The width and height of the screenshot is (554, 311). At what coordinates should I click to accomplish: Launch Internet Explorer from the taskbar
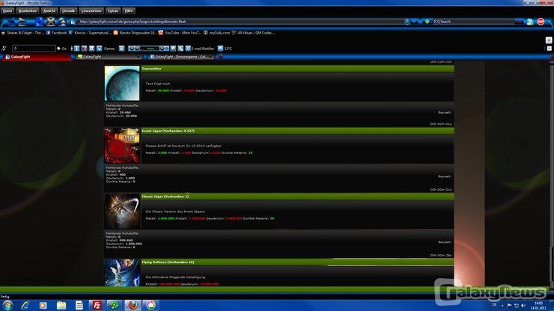pos(25,305)
